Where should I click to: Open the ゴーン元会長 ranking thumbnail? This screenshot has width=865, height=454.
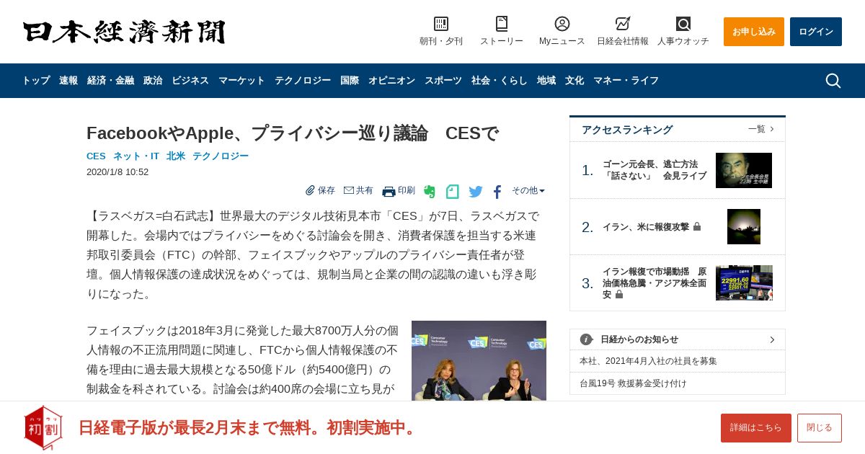[x=744, y=170]
